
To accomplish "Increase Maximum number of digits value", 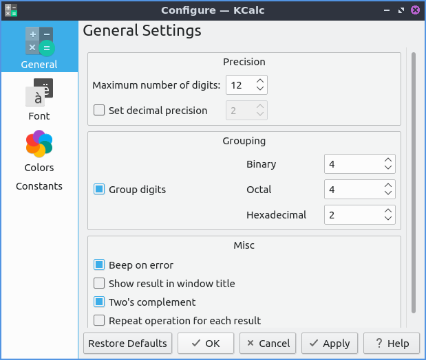I will [x=260, y=81].
